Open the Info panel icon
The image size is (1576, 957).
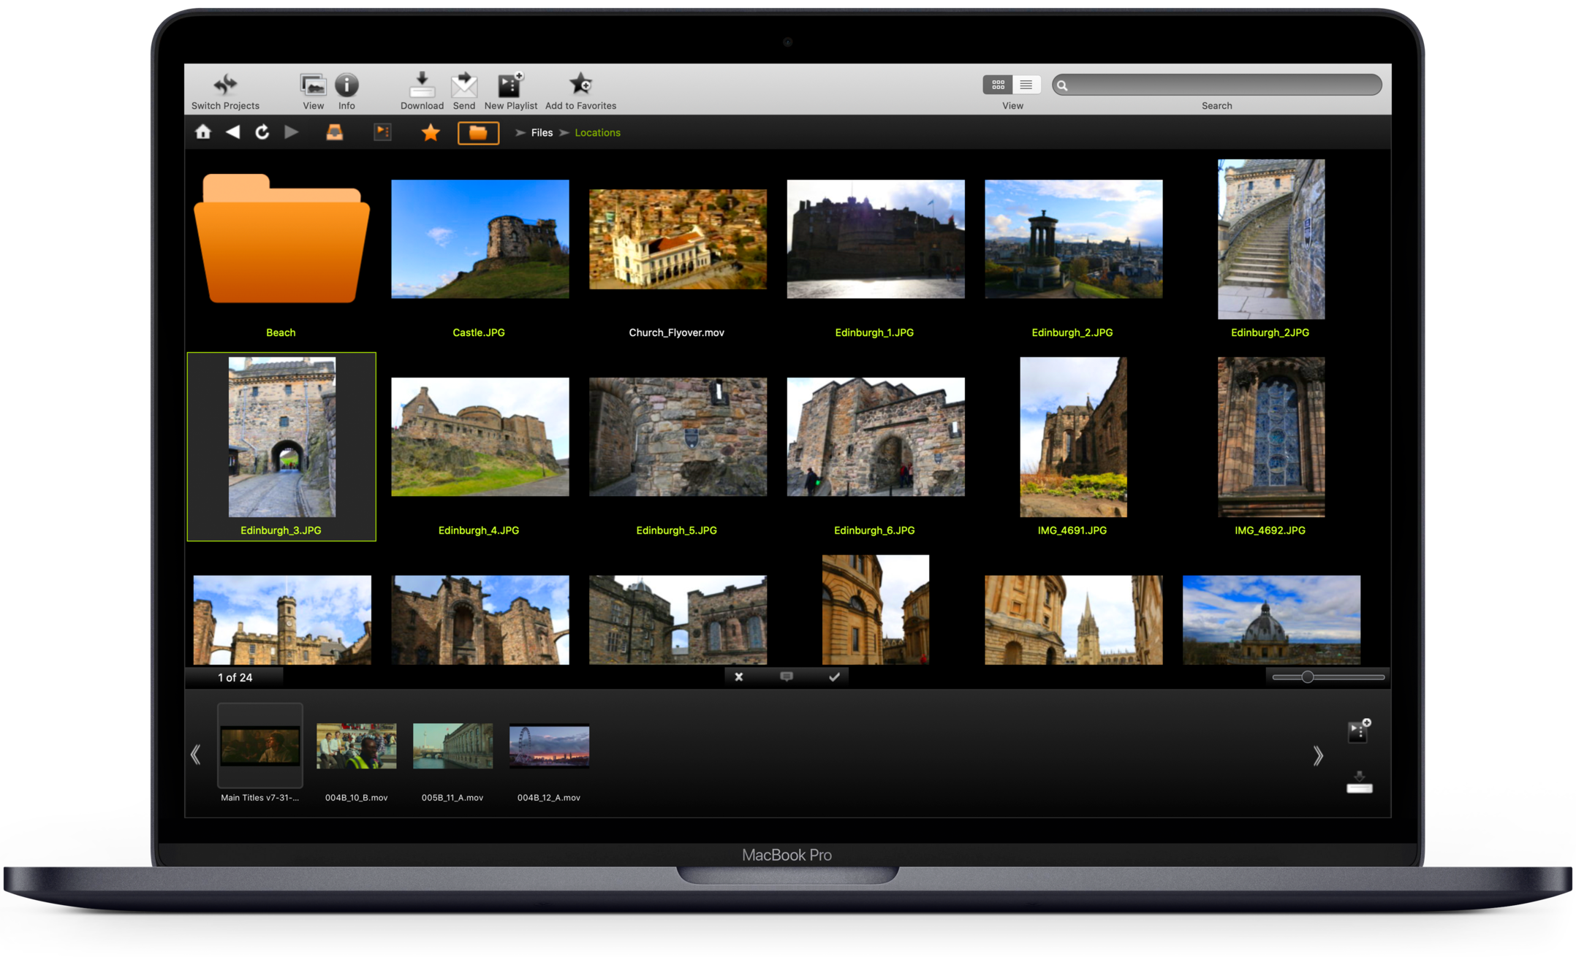346,85
